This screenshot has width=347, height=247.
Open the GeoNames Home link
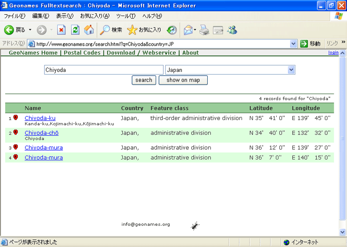[33, 53]
